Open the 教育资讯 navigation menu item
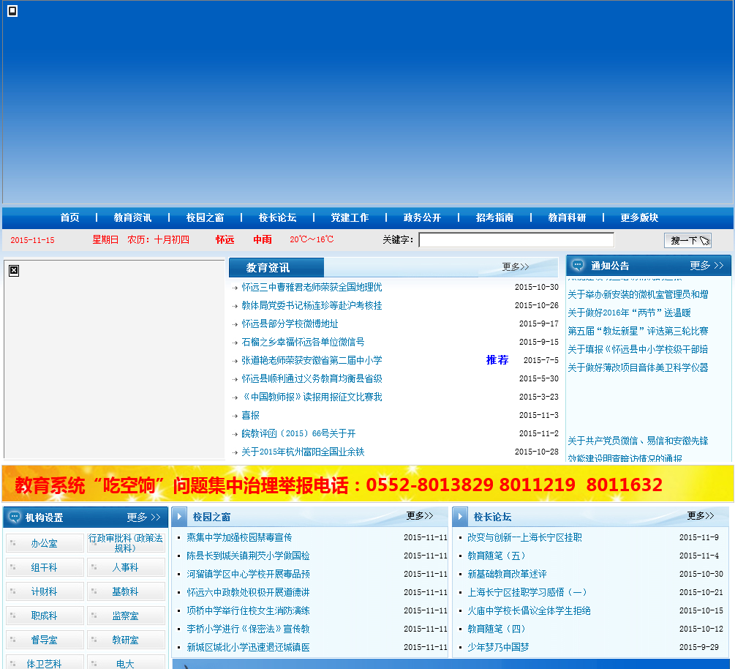 pos(132,217)
